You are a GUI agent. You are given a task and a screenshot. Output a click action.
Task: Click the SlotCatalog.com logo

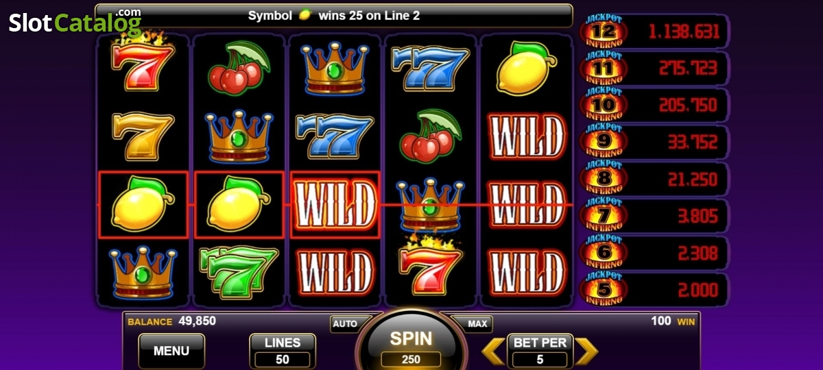(75, 22)
